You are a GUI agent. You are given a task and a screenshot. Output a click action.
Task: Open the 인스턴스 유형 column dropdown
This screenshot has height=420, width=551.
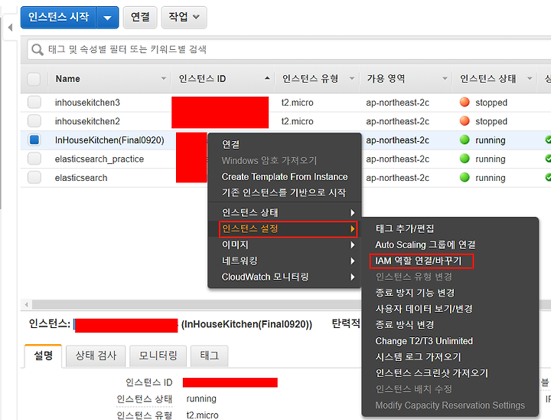click(x=352, y=78)
